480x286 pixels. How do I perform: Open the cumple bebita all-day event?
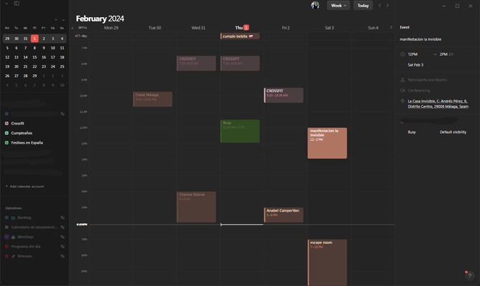[240, 36]
